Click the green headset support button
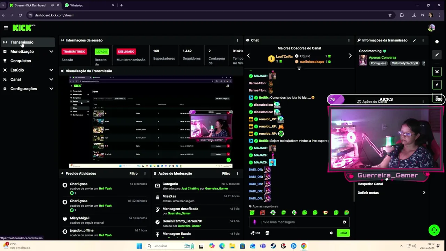Image resolution: width=446 pixels, height=251 pixels. pyautogui.click(x=434, y=230)
